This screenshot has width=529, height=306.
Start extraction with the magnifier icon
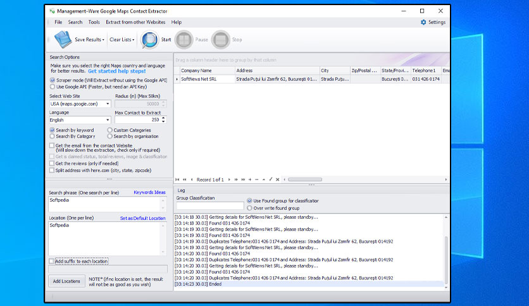pos(149,40)
